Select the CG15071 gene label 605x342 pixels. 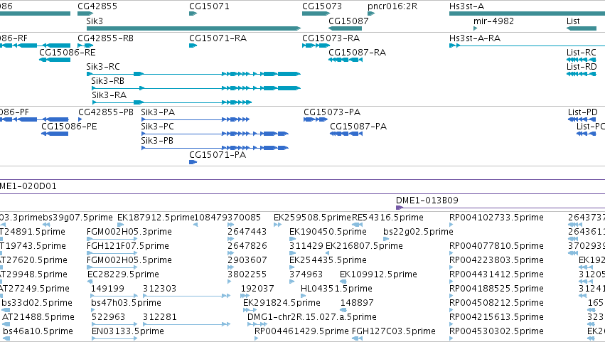tap(209, 6)
